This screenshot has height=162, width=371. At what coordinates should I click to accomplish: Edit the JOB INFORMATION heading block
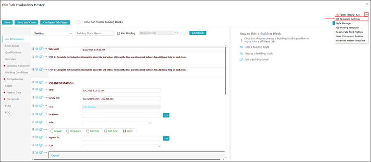(41, 82)
